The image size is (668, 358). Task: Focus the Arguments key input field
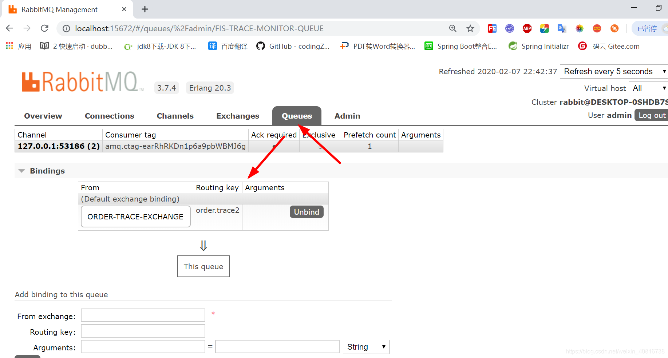(x=143, y=347)
